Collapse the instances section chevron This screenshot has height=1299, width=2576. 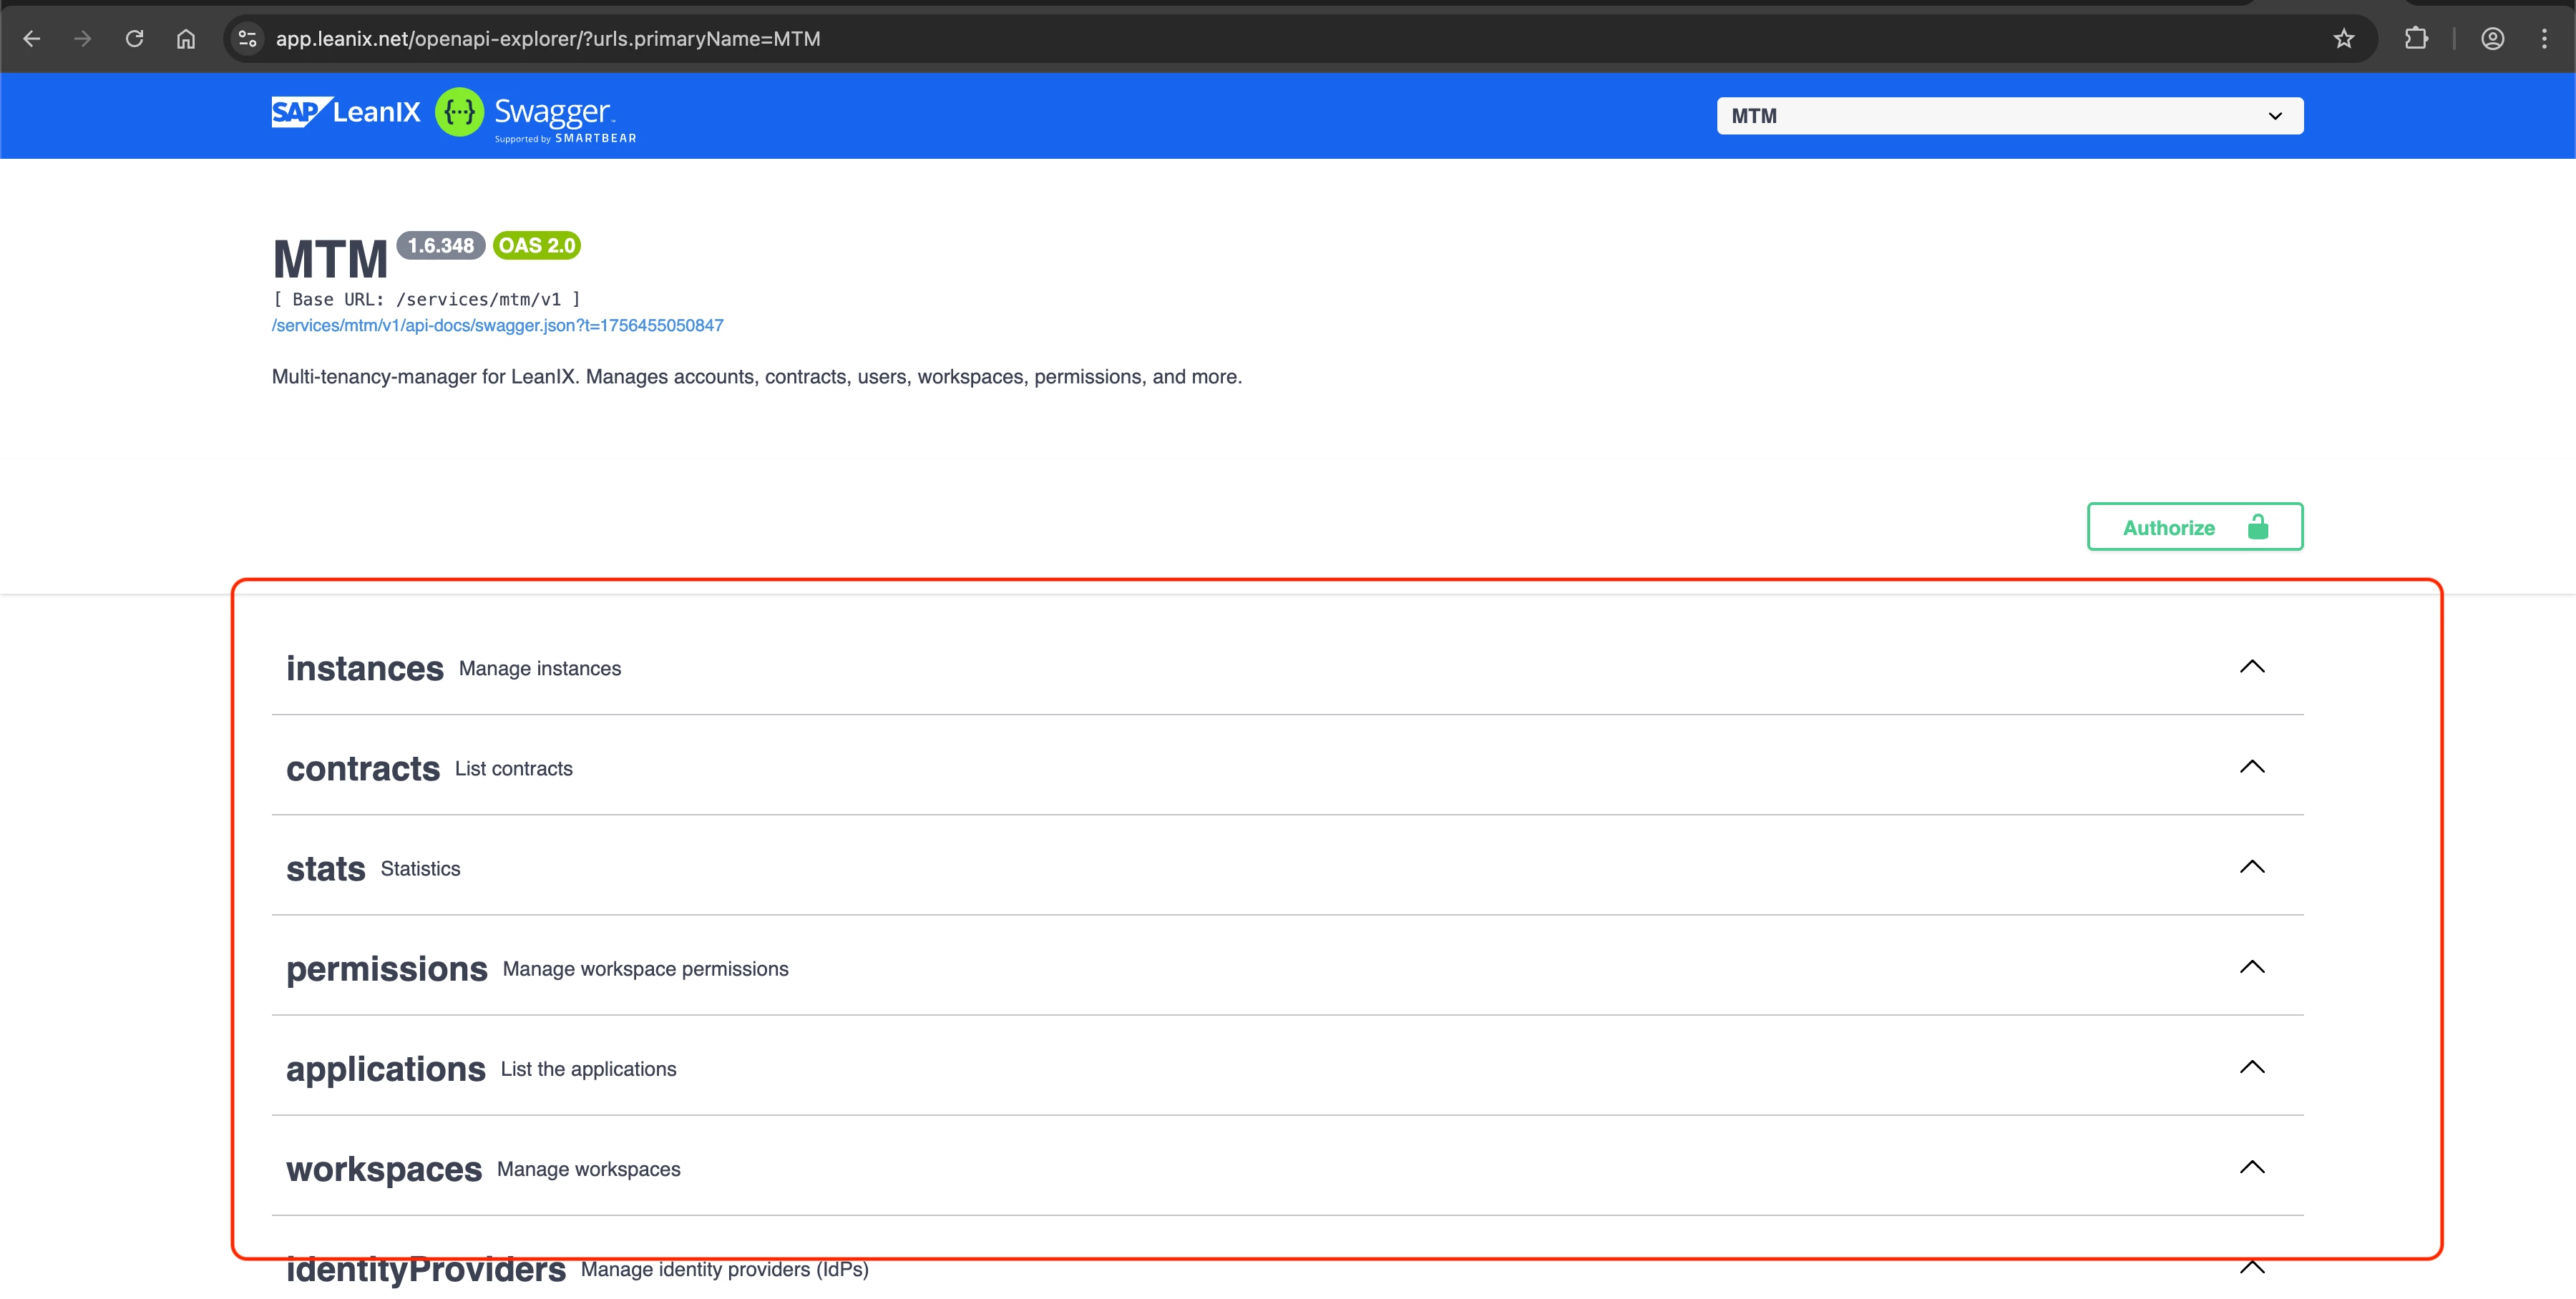(2252, 667)
